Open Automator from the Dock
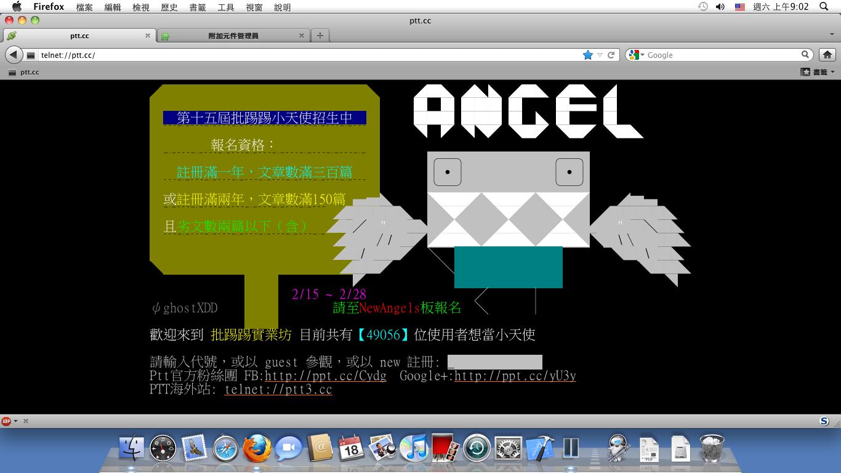This screenshot has width=841, height=473. (x=618, y=448)
